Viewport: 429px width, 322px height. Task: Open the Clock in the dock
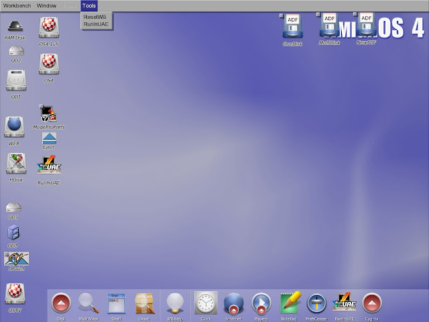[x=206, y=304]
